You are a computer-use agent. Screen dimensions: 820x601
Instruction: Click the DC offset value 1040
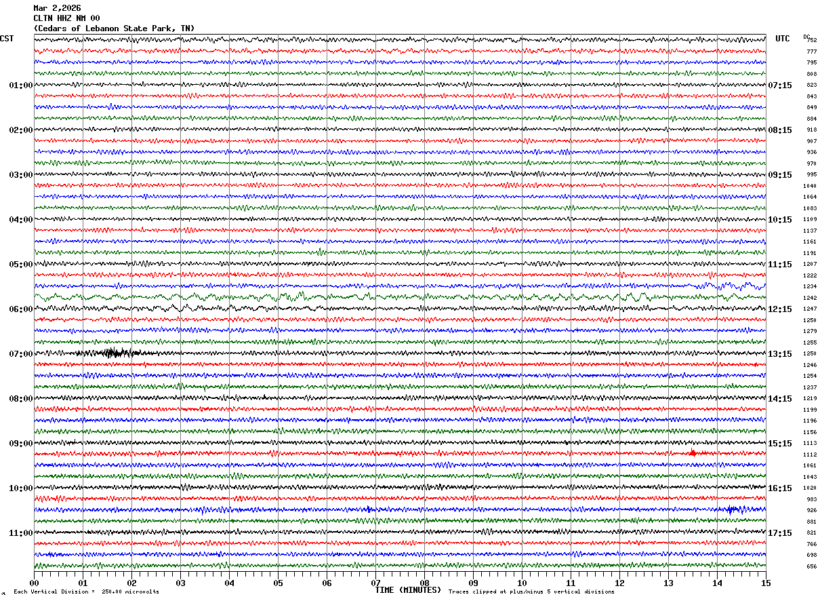point(811,186)
